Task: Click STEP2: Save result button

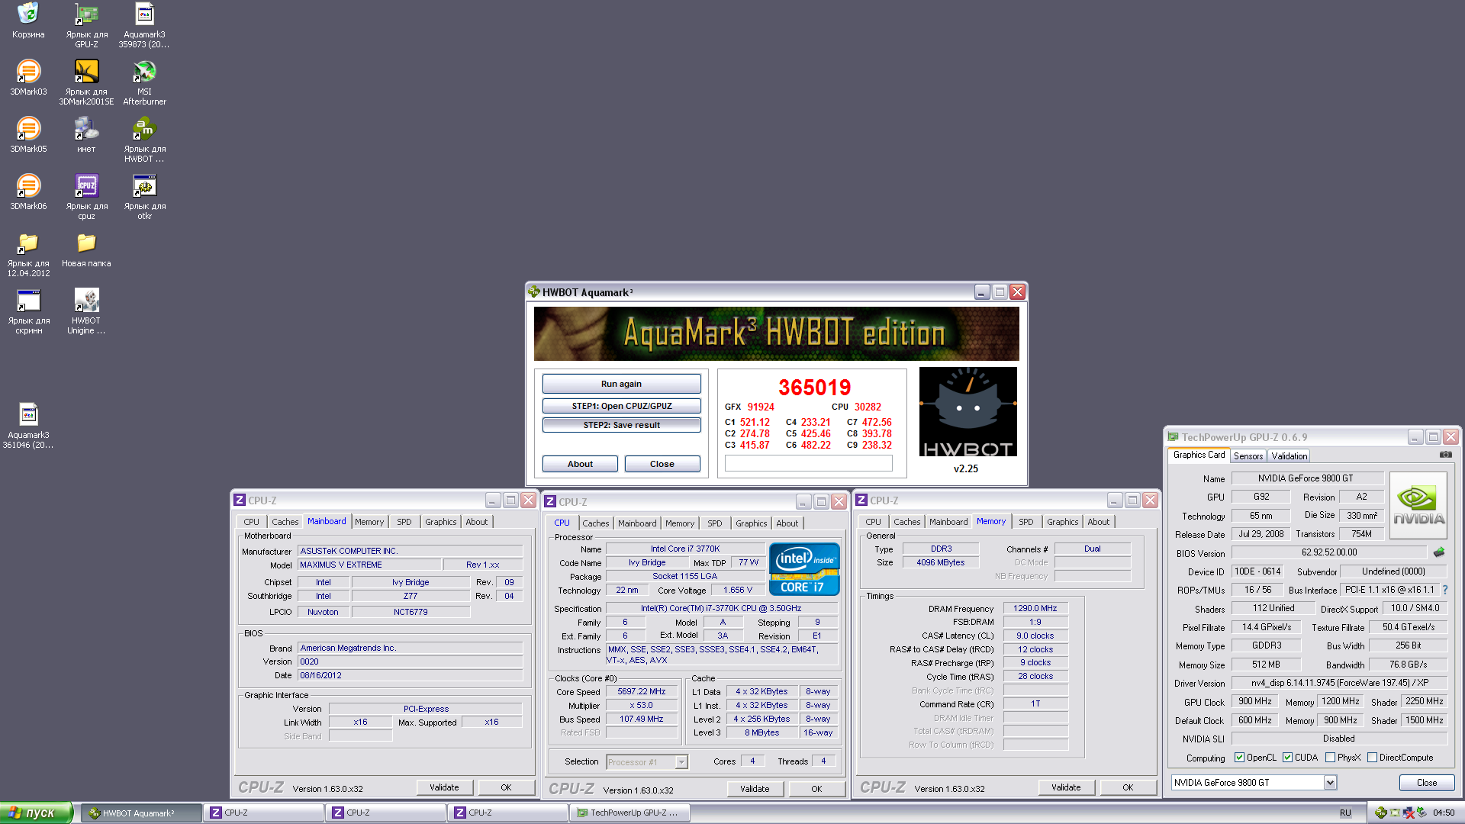Action: point(621,425)
